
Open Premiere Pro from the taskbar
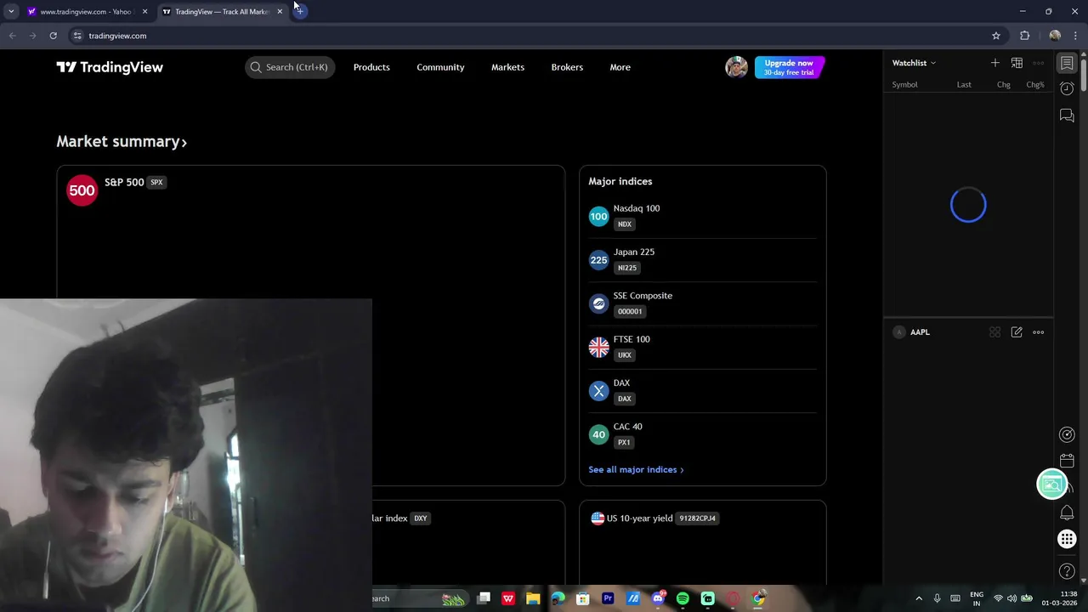click(x=608, y=598)
